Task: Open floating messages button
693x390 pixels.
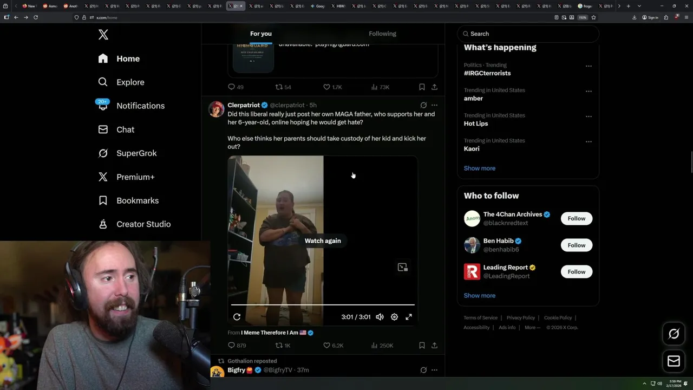Action: click(x=674, y=361)
